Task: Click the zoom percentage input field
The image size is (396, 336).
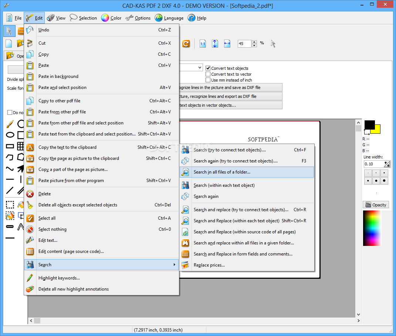Action: 244,44
